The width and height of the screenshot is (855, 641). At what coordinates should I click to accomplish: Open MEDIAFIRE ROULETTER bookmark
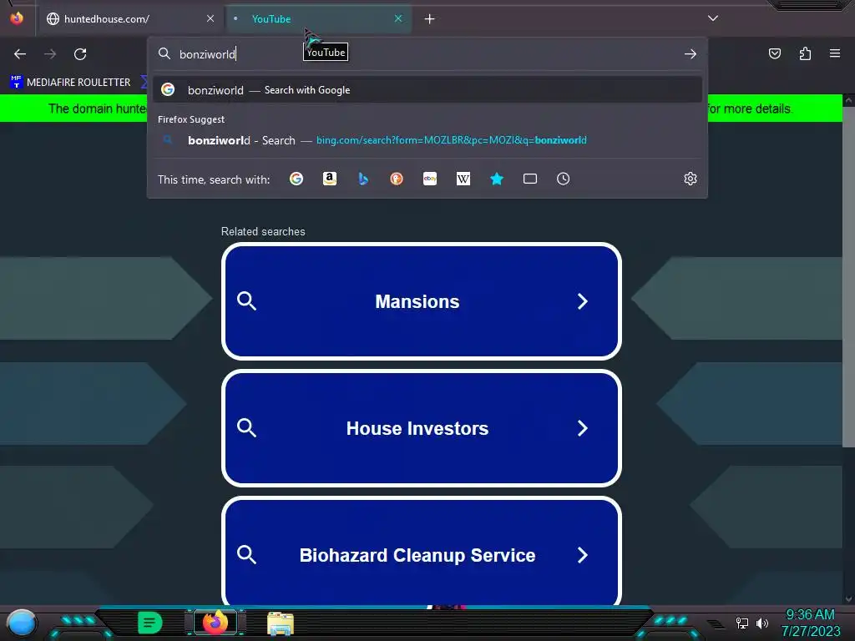point(71,83)
